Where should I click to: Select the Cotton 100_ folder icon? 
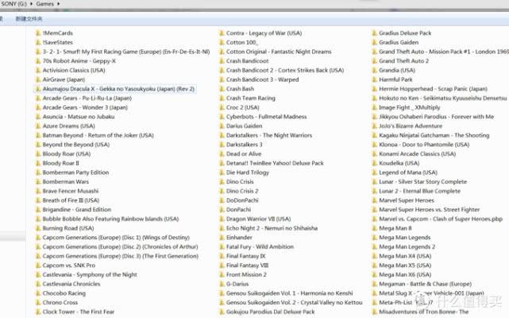[222, 42]
